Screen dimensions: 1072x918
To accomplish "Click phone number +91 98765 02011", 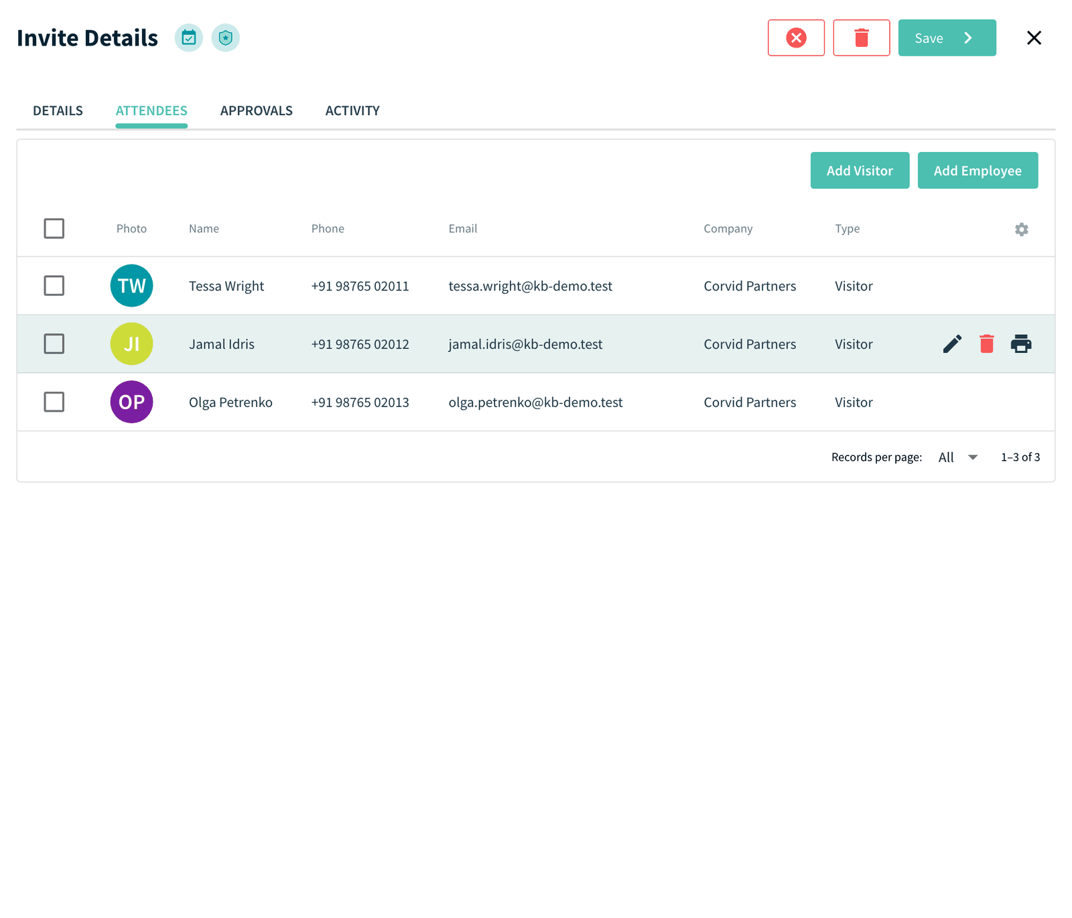I will 360,286.
